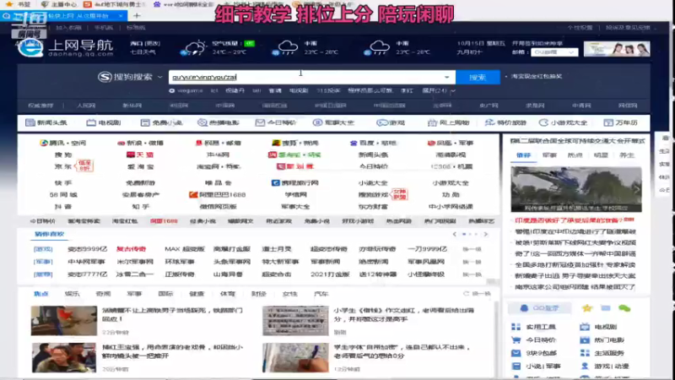Switch to the 汽车 news tab
675x380 pixels.
tap(321, 294)
